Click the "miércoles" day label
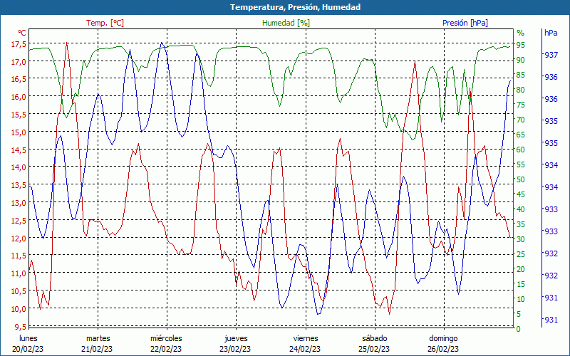Screen dimensions: 570x356 pyautogui.click(x=166, y=338)
